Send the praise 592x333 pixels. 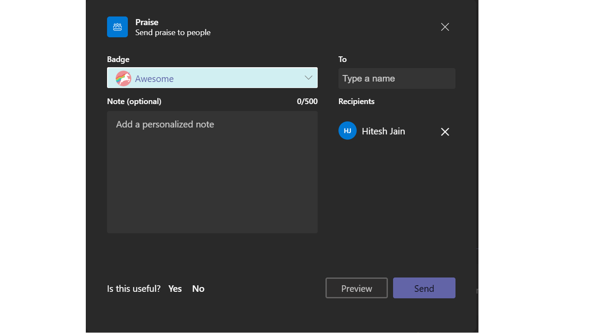[x=424, y=288]
